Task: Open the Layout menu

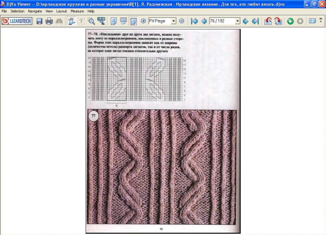Action: tap(62, 11)
